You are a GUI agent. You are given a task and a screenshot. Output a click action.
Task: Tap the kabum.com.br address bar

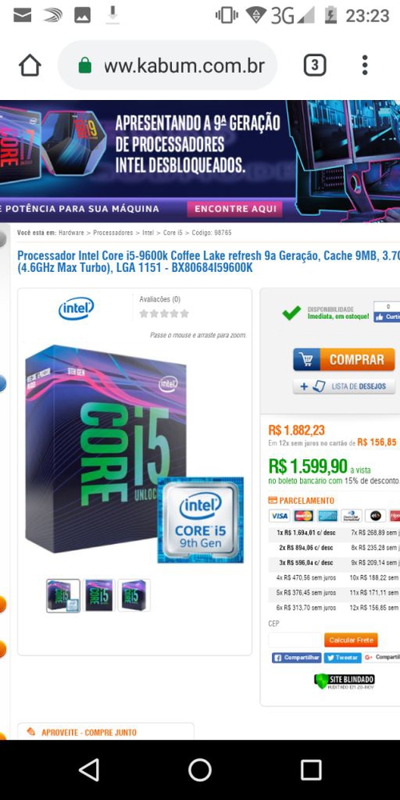(x=167, y=66)
